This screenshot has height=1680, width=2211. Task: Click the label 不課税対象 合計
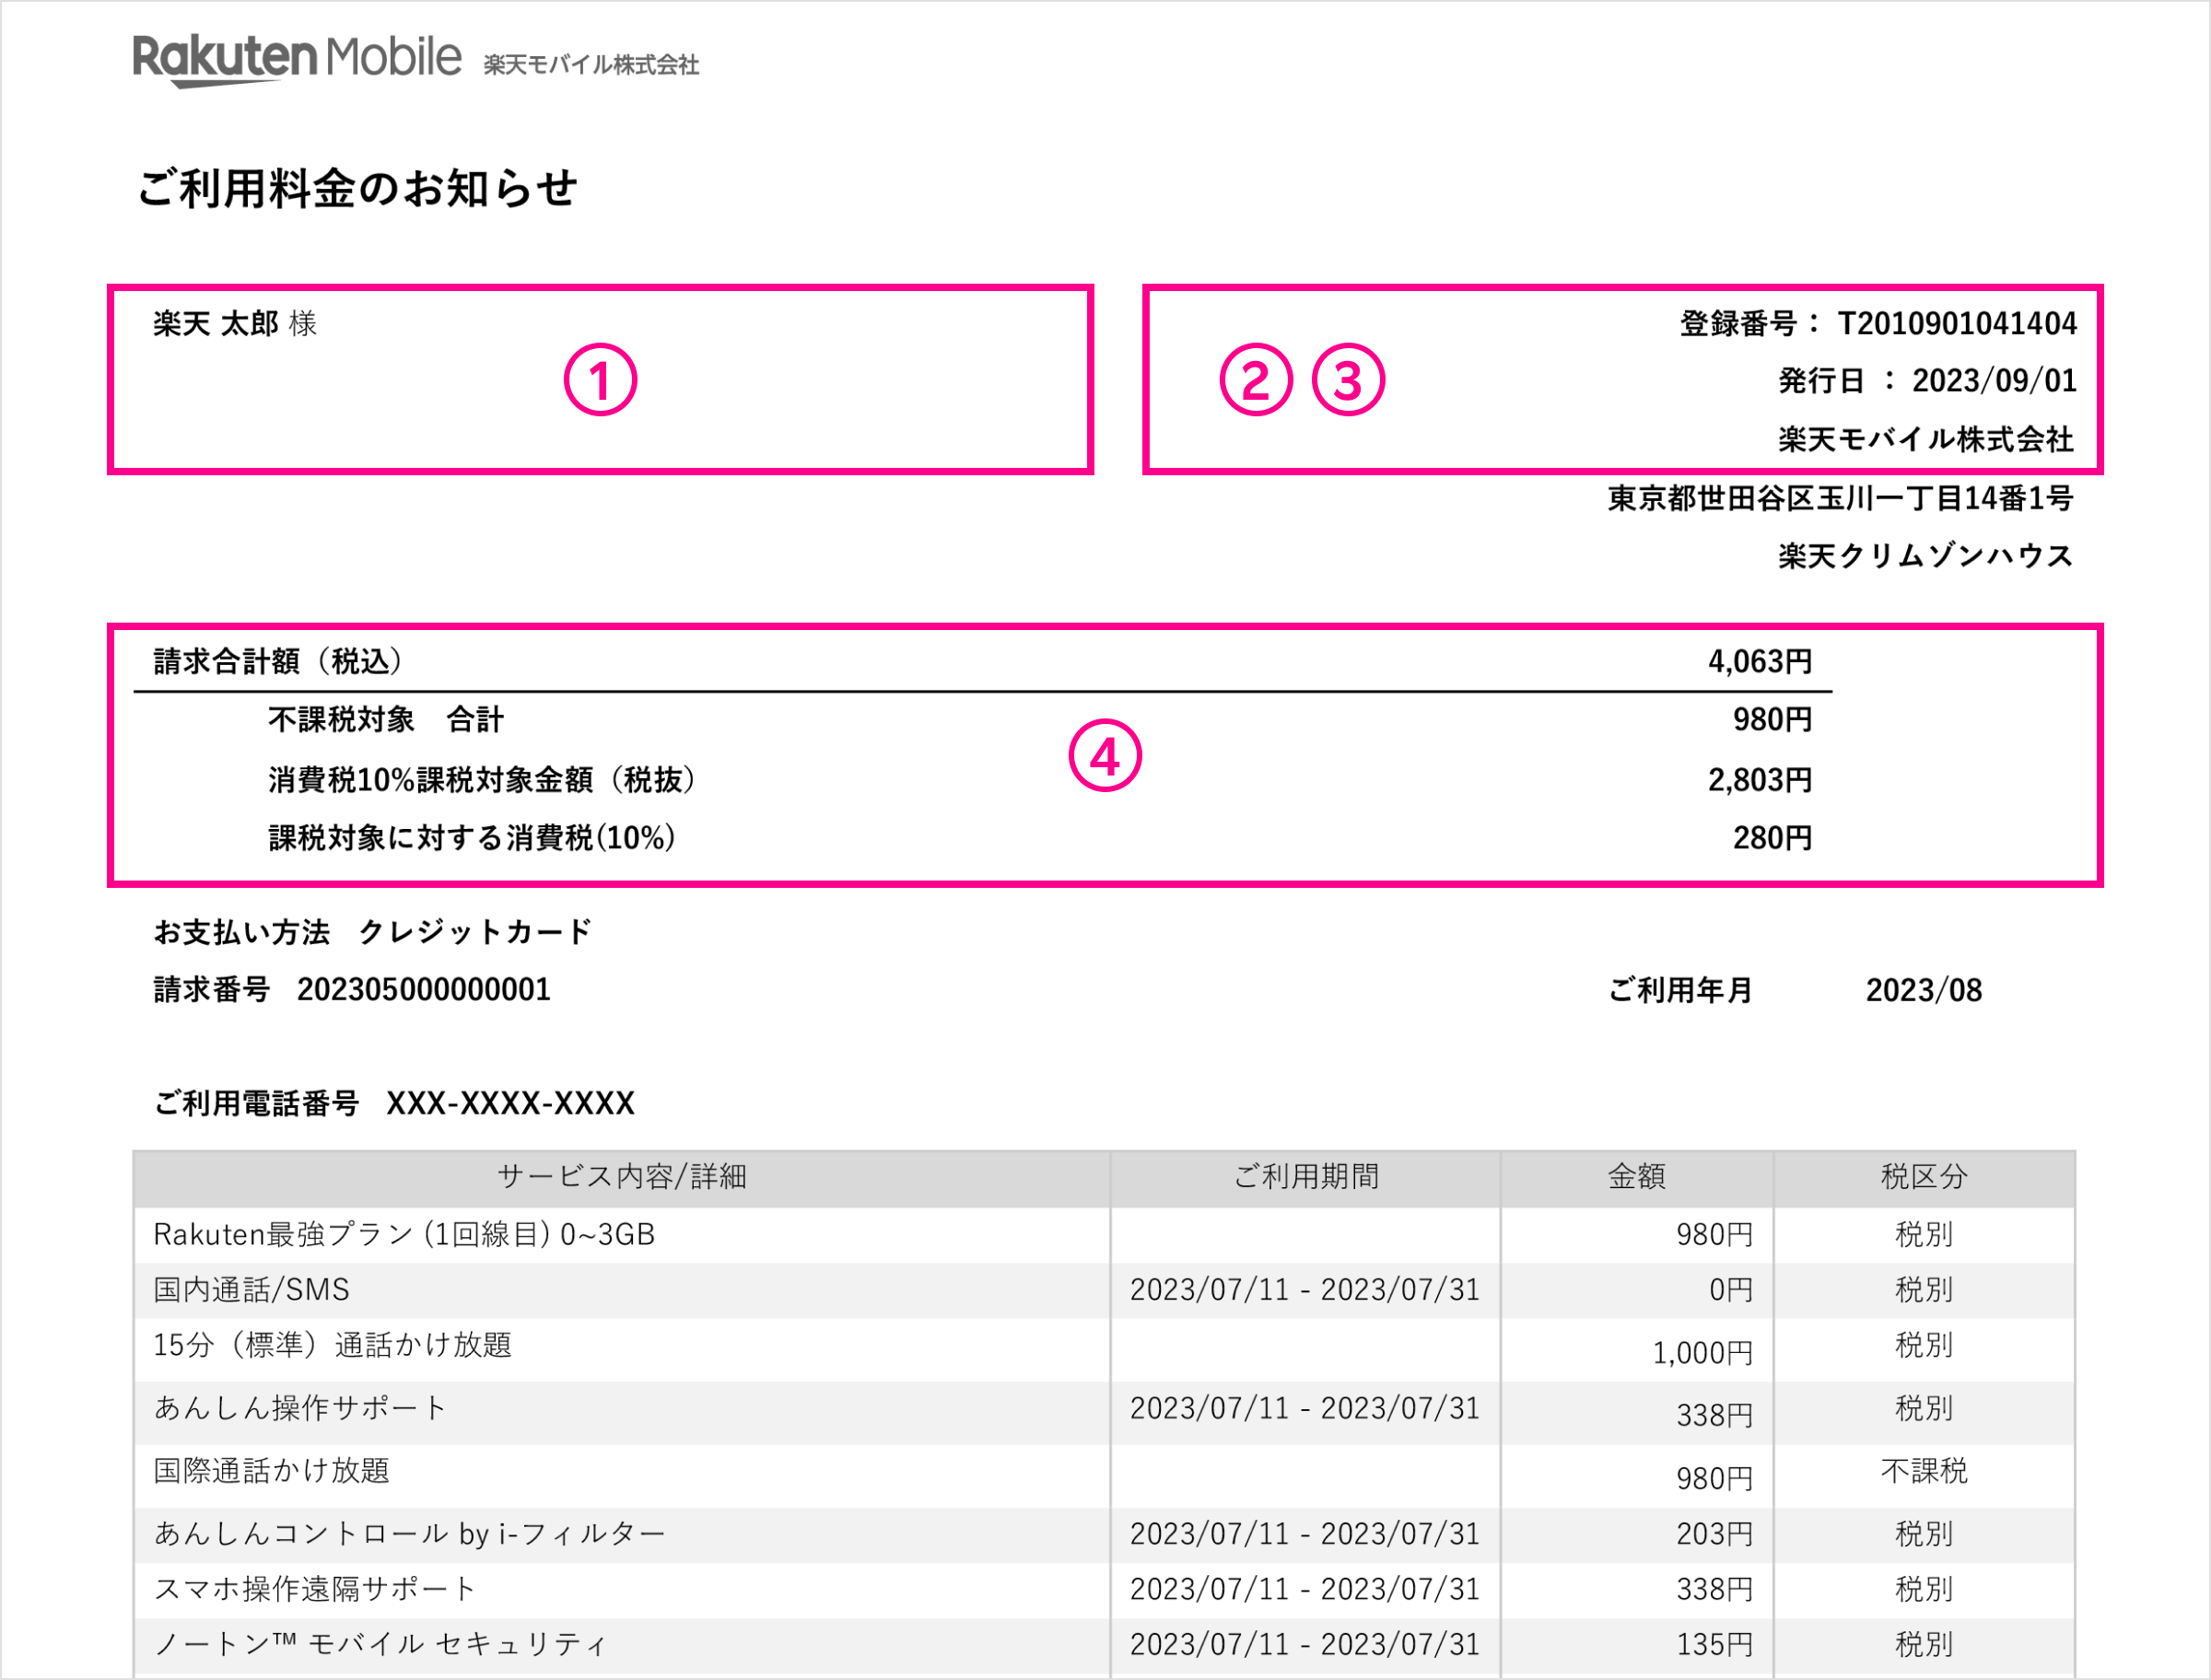386,720
